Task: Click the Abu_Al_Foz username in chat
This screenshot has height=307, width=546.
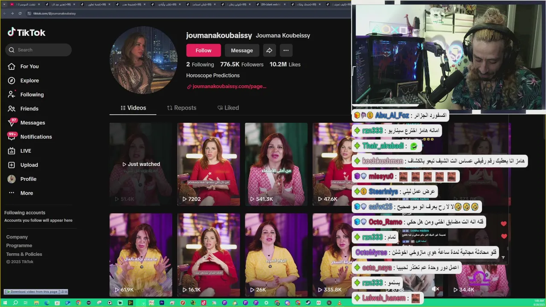Action: point(392,116)
